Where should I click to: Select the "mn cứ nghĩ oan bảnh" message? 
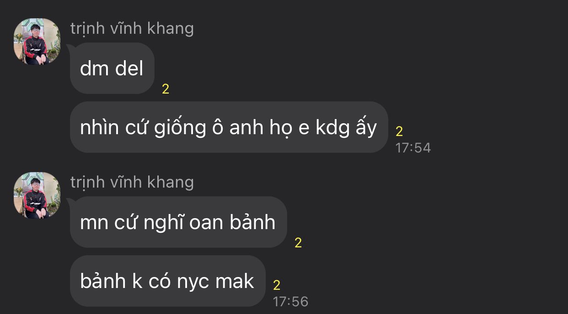(x=178, y=222)
